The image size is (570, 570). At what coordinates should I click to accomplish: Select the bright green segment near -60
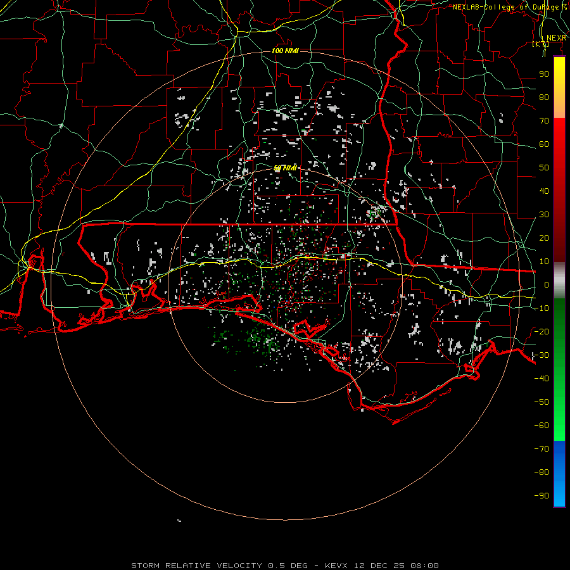(x=559, y=426)
